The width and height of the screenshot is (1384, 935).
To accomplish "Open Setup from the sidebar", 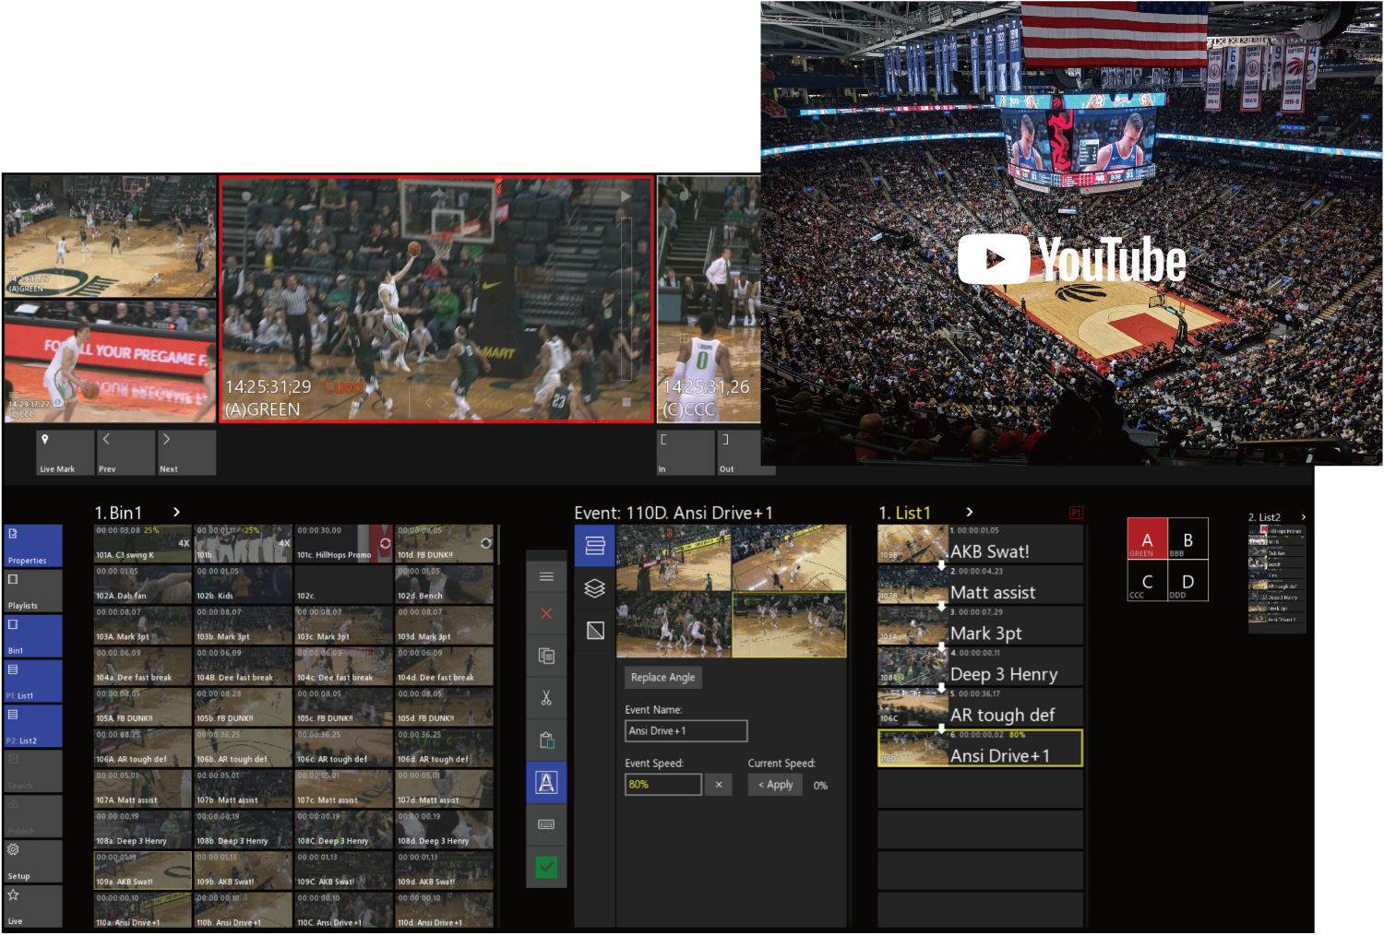I will tap(33, 861).
